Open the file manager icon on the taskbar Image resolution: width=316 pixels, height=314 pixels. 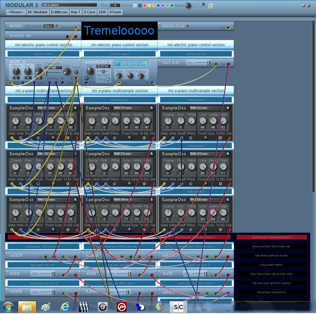pos(27,307)
